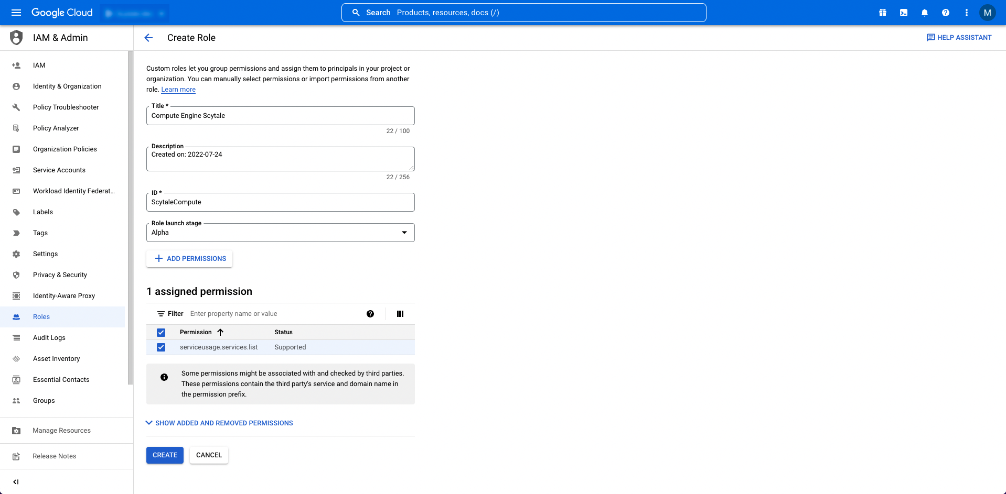Image resolution: width=1006 pixels, height=494 pixels.
Task: Click the Audit Logs list icon
Action: pos(16,338)
